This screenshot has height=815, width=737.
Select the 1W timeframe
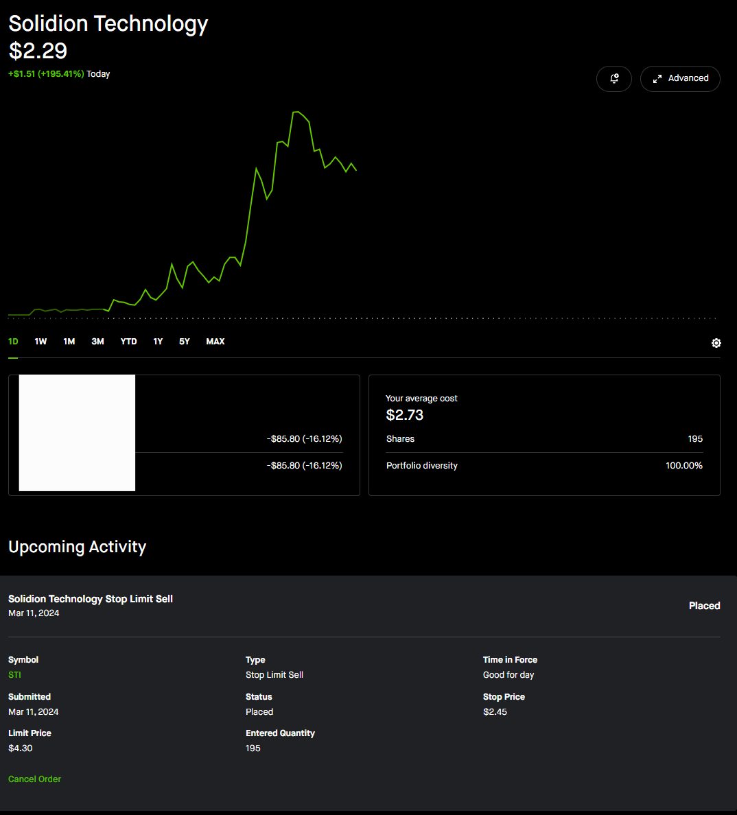(x=40, y=341)
